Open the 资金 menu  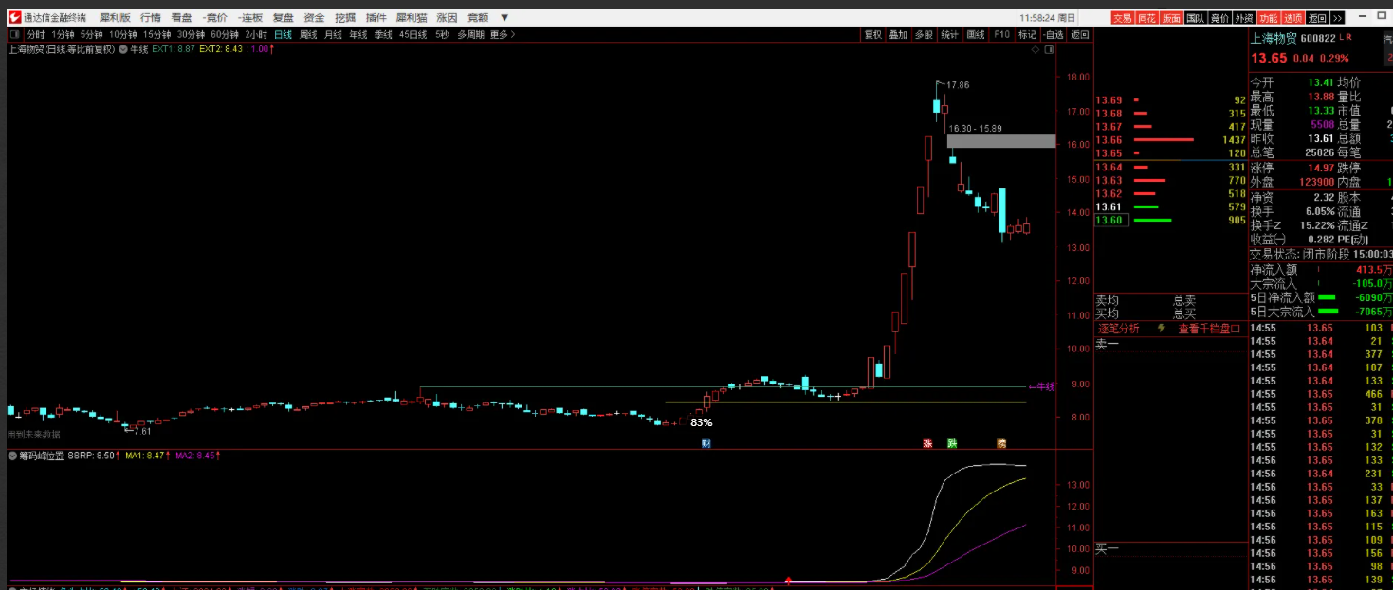click(314, 17)
